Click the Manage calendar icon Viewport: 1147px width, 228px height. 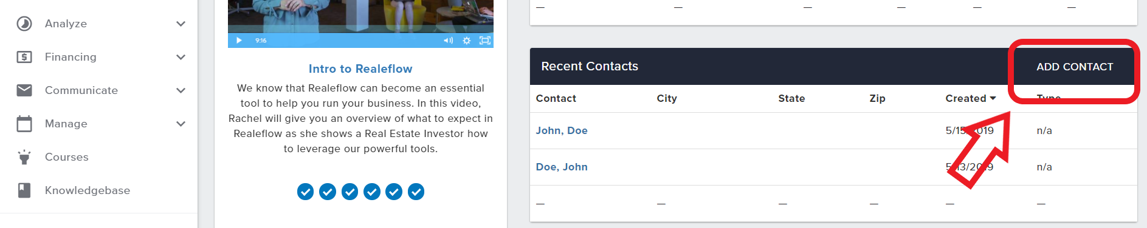[x=24, y=124]
